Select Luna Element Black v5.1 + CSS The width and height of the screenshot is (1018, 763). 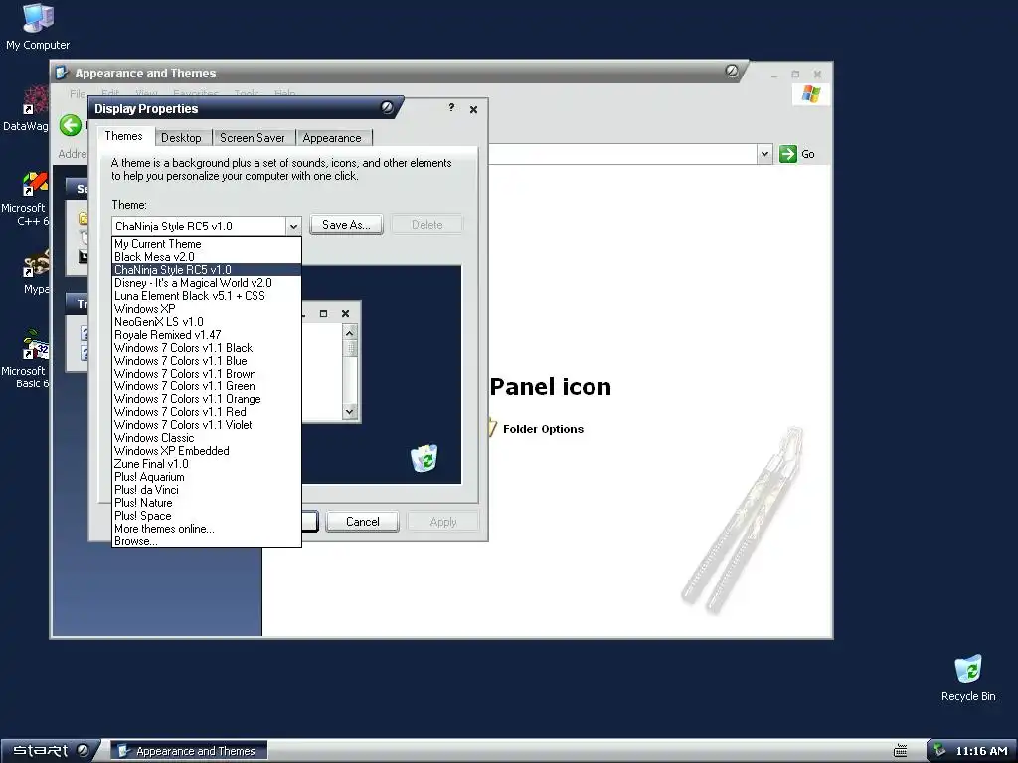pyautogui.click(x=207, y=296)
